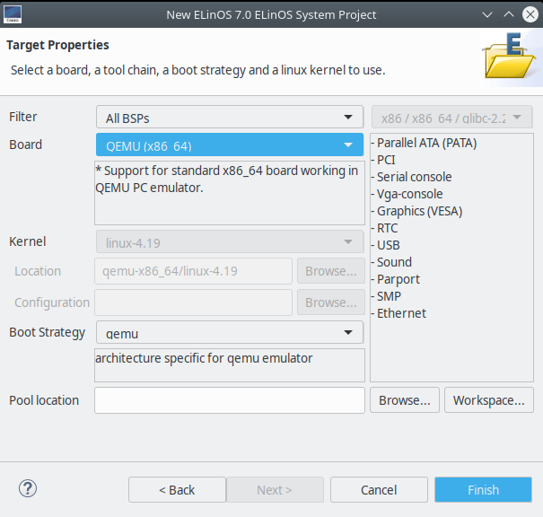Screen dimensions: 543x517
Task: Cancel the project wizard
Action: point(379,490)
